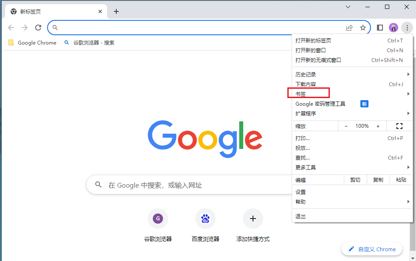Viewport: 416px width, 261px height.
Task: Click the 剪切 button in edit row
Action: tap(355, 180)
